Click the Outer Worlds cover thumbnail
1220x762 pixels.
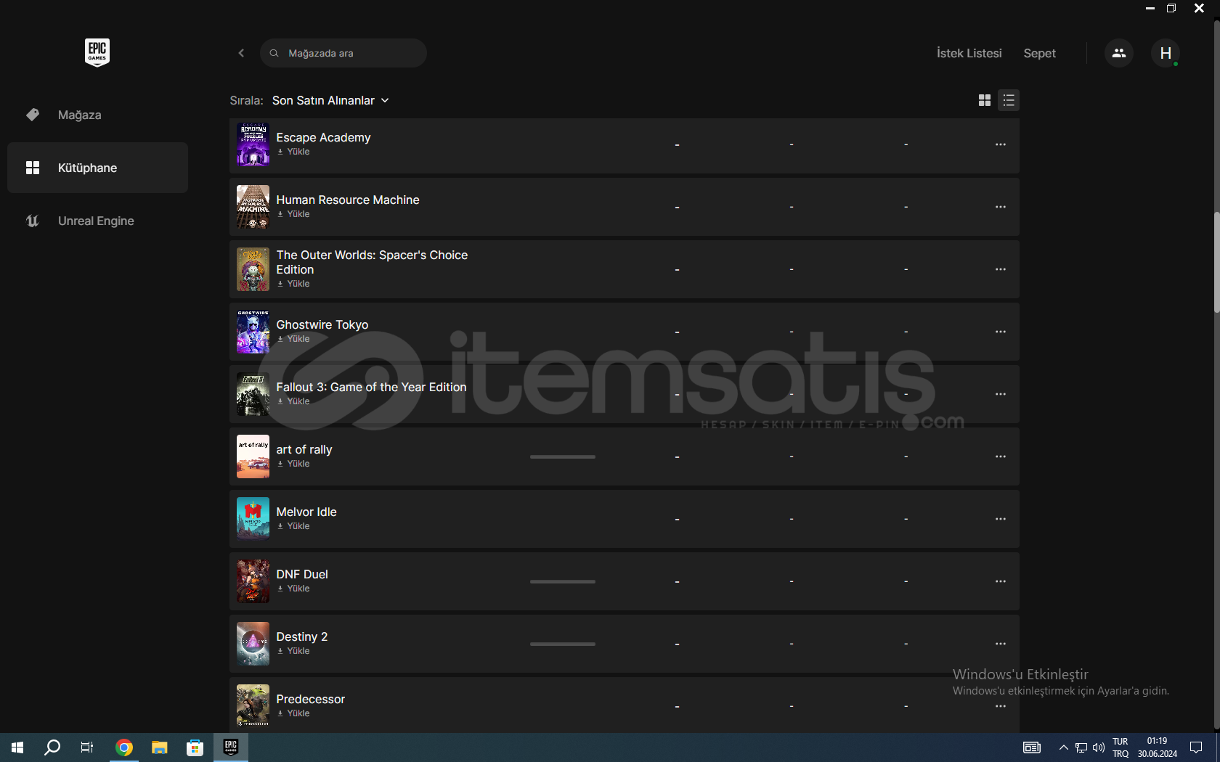(x=253, y=269)
